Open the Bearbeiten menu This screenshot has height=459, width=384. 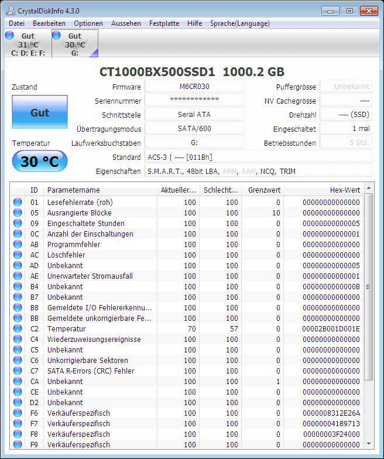(x=49, y=23)
